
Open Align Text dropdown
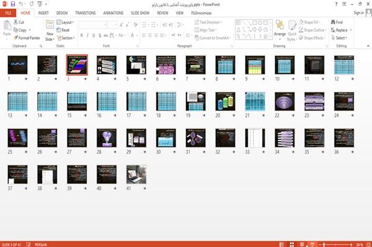click(x=205, y=30)
